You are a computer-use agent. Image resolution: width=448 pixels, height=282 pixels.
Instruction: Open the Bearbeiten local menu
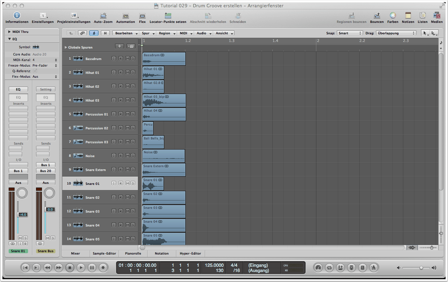click(126, 33)
